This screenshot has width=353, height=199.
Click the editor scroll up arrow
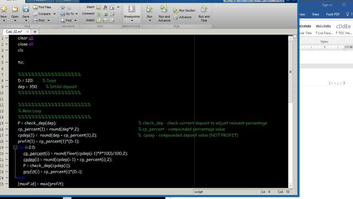[x=291, y=39]
